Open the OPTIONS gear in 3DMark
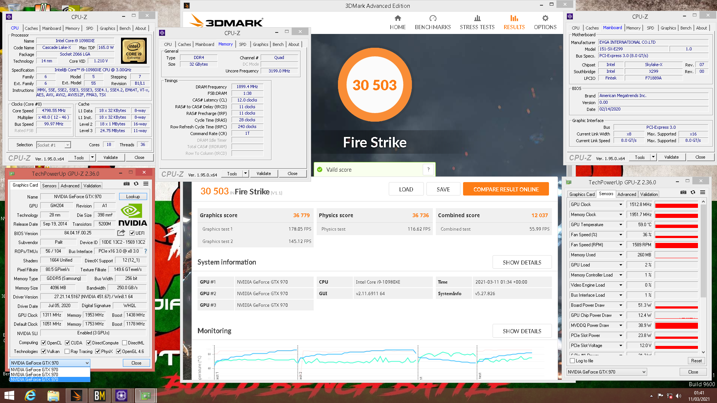 pos(545,22)
